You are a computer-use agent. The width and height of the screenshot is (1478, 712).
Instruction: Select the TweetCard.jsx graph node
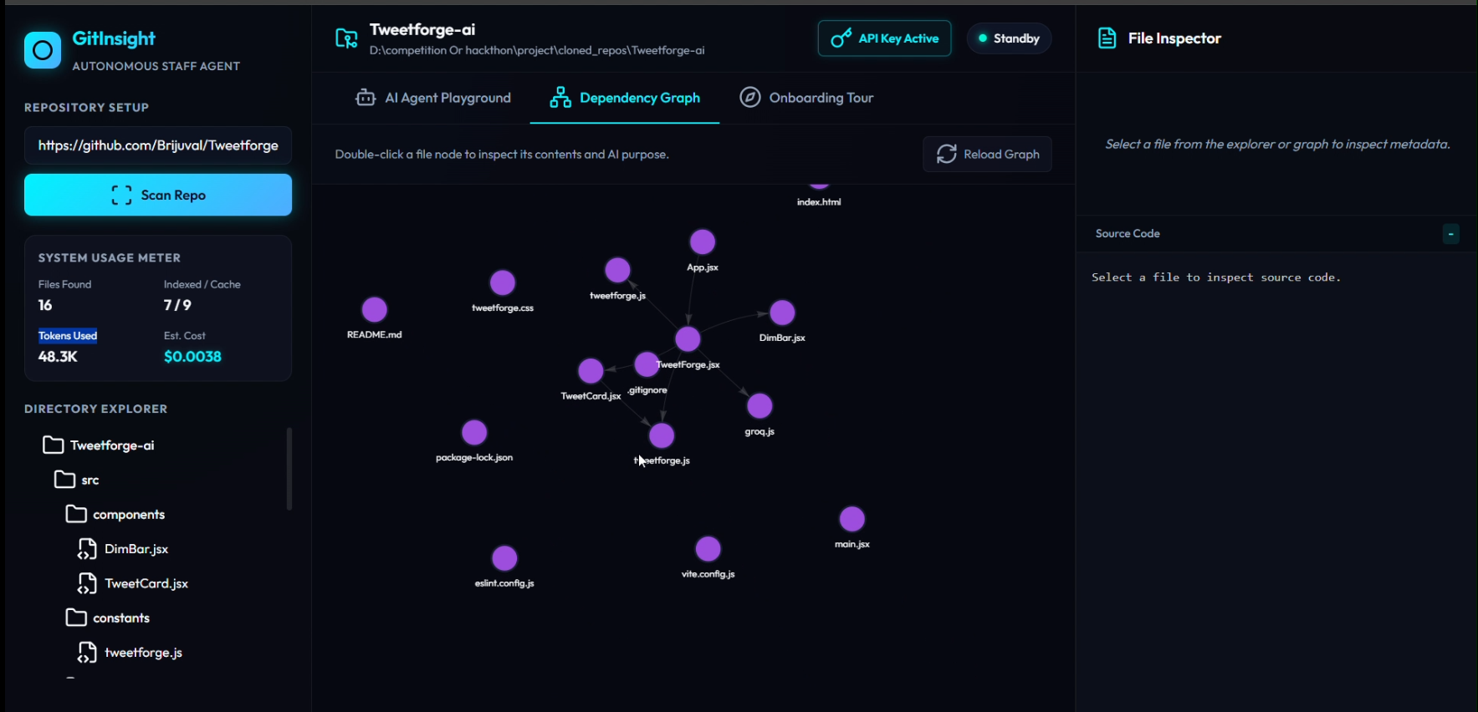[591, 370]
